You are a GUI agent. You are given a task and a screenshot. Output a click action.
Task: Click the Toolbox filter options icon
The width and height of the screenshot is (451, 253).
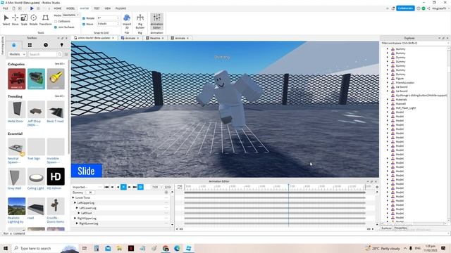(66, 54)
